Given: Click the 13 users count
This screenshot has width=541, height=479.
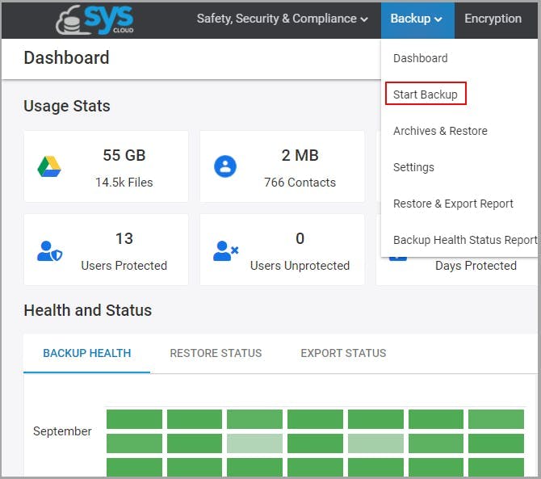Looking at the screenshot, I should click(x=124, y=238).
